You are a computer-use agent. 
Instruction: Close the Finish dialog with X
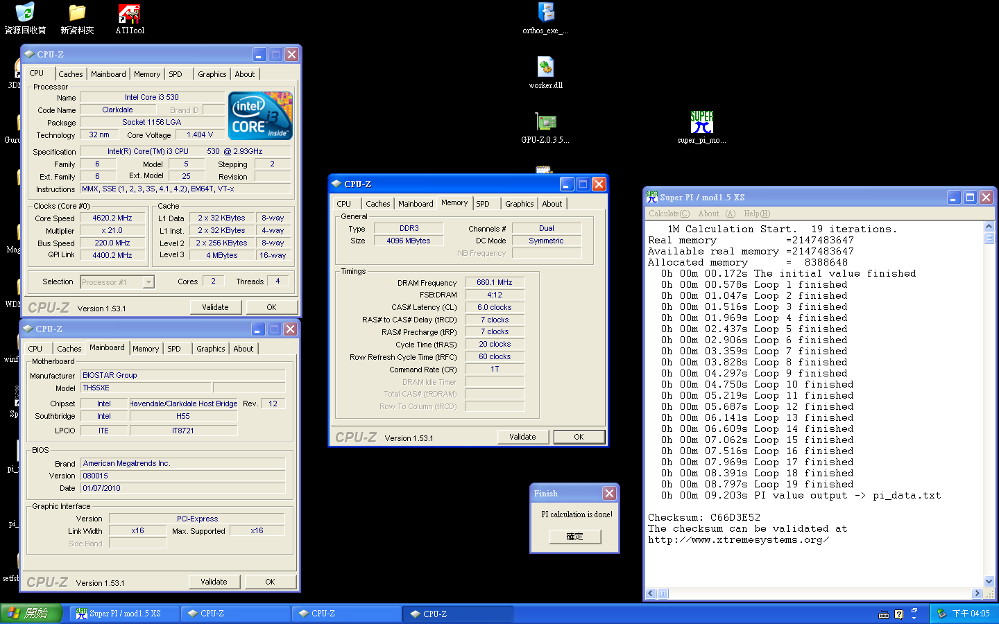point(609,493)
